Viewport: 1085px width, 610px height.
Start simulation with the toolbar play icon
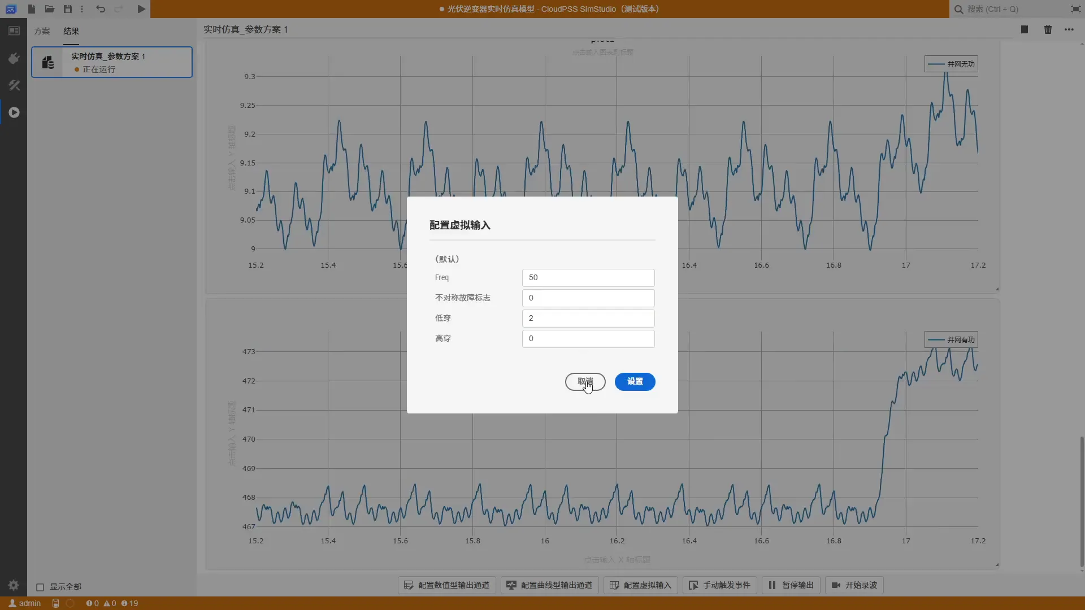pyautogui.click(x=141, y=9)
